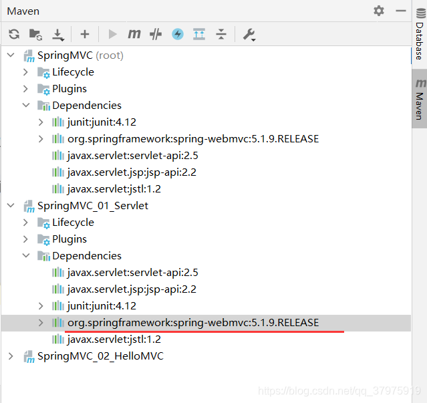Click spring-webmvc:5.1.9.RELEASE text in SpringMVC root
The image size is (427, 403).
pyautogui.click(x=193, y=139)
